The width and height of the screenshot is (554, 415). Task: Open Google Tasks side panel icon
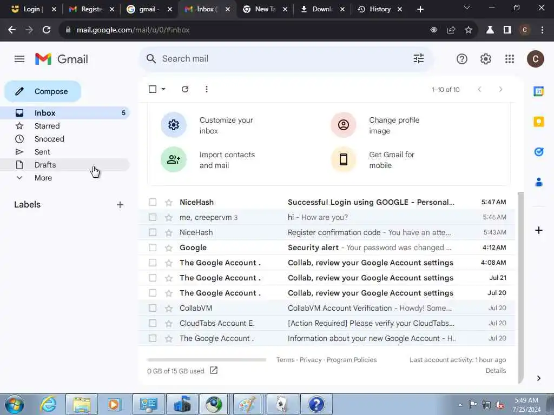(x=538, y=152)
